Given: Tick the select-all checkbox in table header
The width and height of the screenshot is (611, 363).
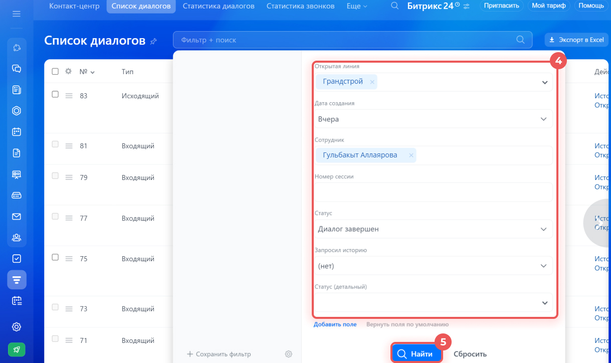Looking at the screenshot, I should (x=55, y=71).
